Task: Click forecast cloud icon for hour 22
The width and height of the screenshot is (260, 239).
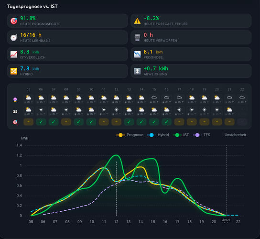Action: [242, 98]
